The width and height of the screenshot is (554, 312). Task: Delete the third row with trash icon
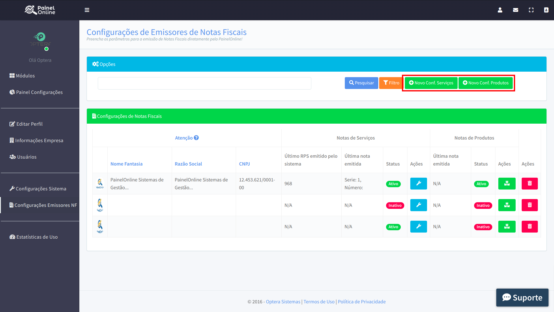529,227
